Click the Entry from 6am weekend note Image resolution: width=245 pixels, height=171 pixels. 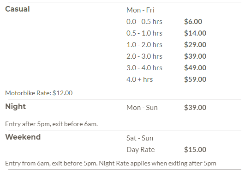pyautogui.click(x=111, y=163)
